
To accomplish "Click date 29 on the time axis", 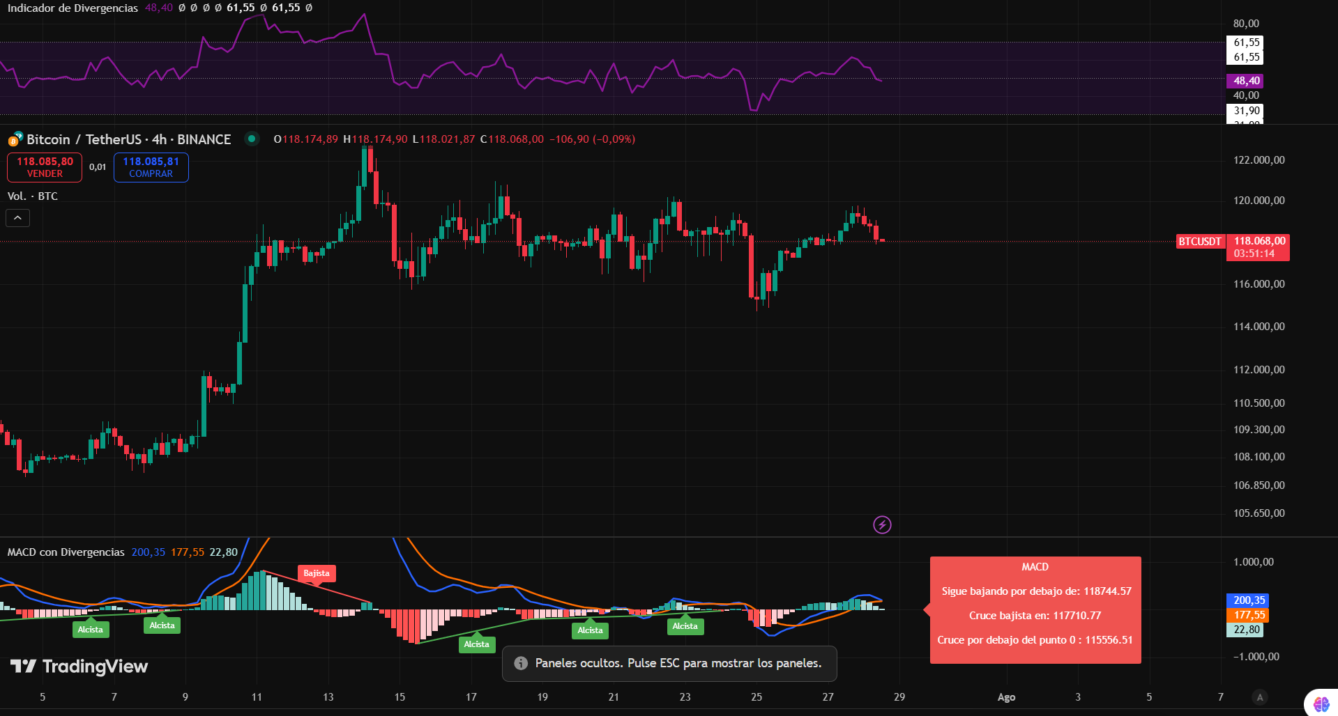I will click(x=899, y=697).
